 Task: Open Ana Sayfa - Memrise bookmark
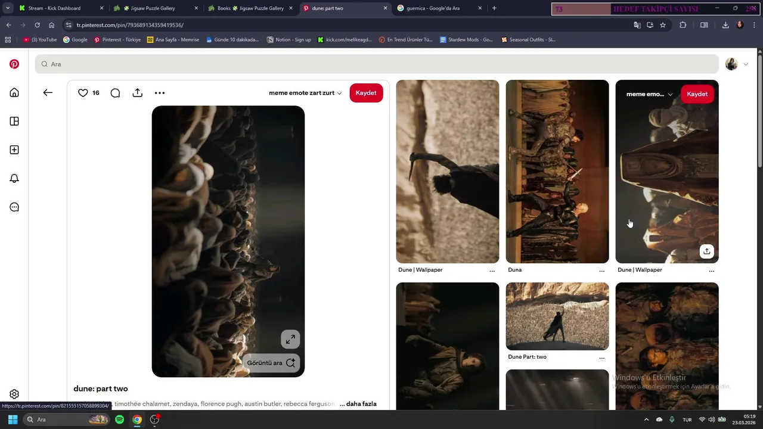[x=173, y=40]
